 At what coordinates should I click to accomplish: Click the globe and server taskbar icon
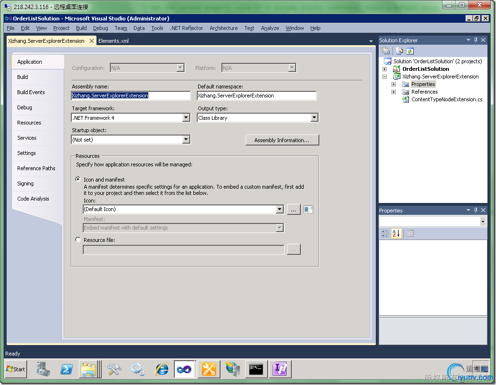[232, 369]
